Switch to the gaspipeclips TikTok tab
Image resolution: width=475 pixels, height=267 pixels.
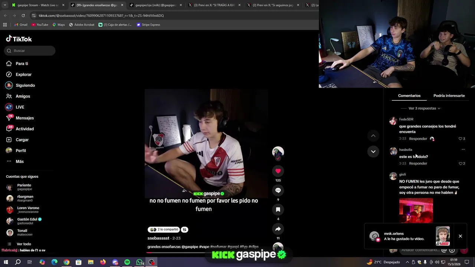tap(156, 5)
